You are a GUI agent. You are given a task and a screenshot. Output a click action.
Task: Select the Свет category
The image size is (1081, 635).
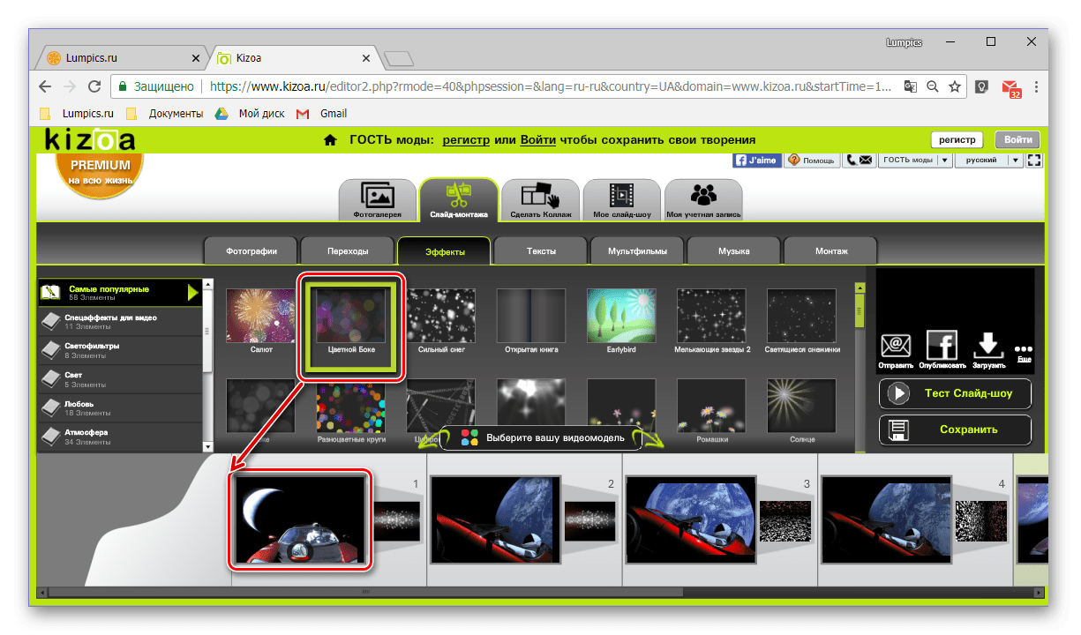click(x=120, y=379)
